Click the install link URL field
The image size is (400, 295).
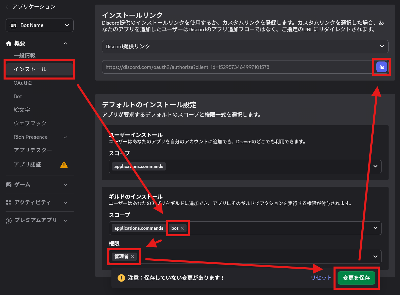pos(237,67)
